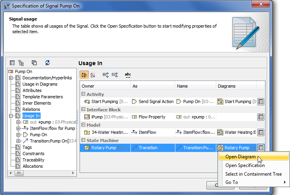290x195 pixels.
Task: Click the As column header
Action: [153, 86]
